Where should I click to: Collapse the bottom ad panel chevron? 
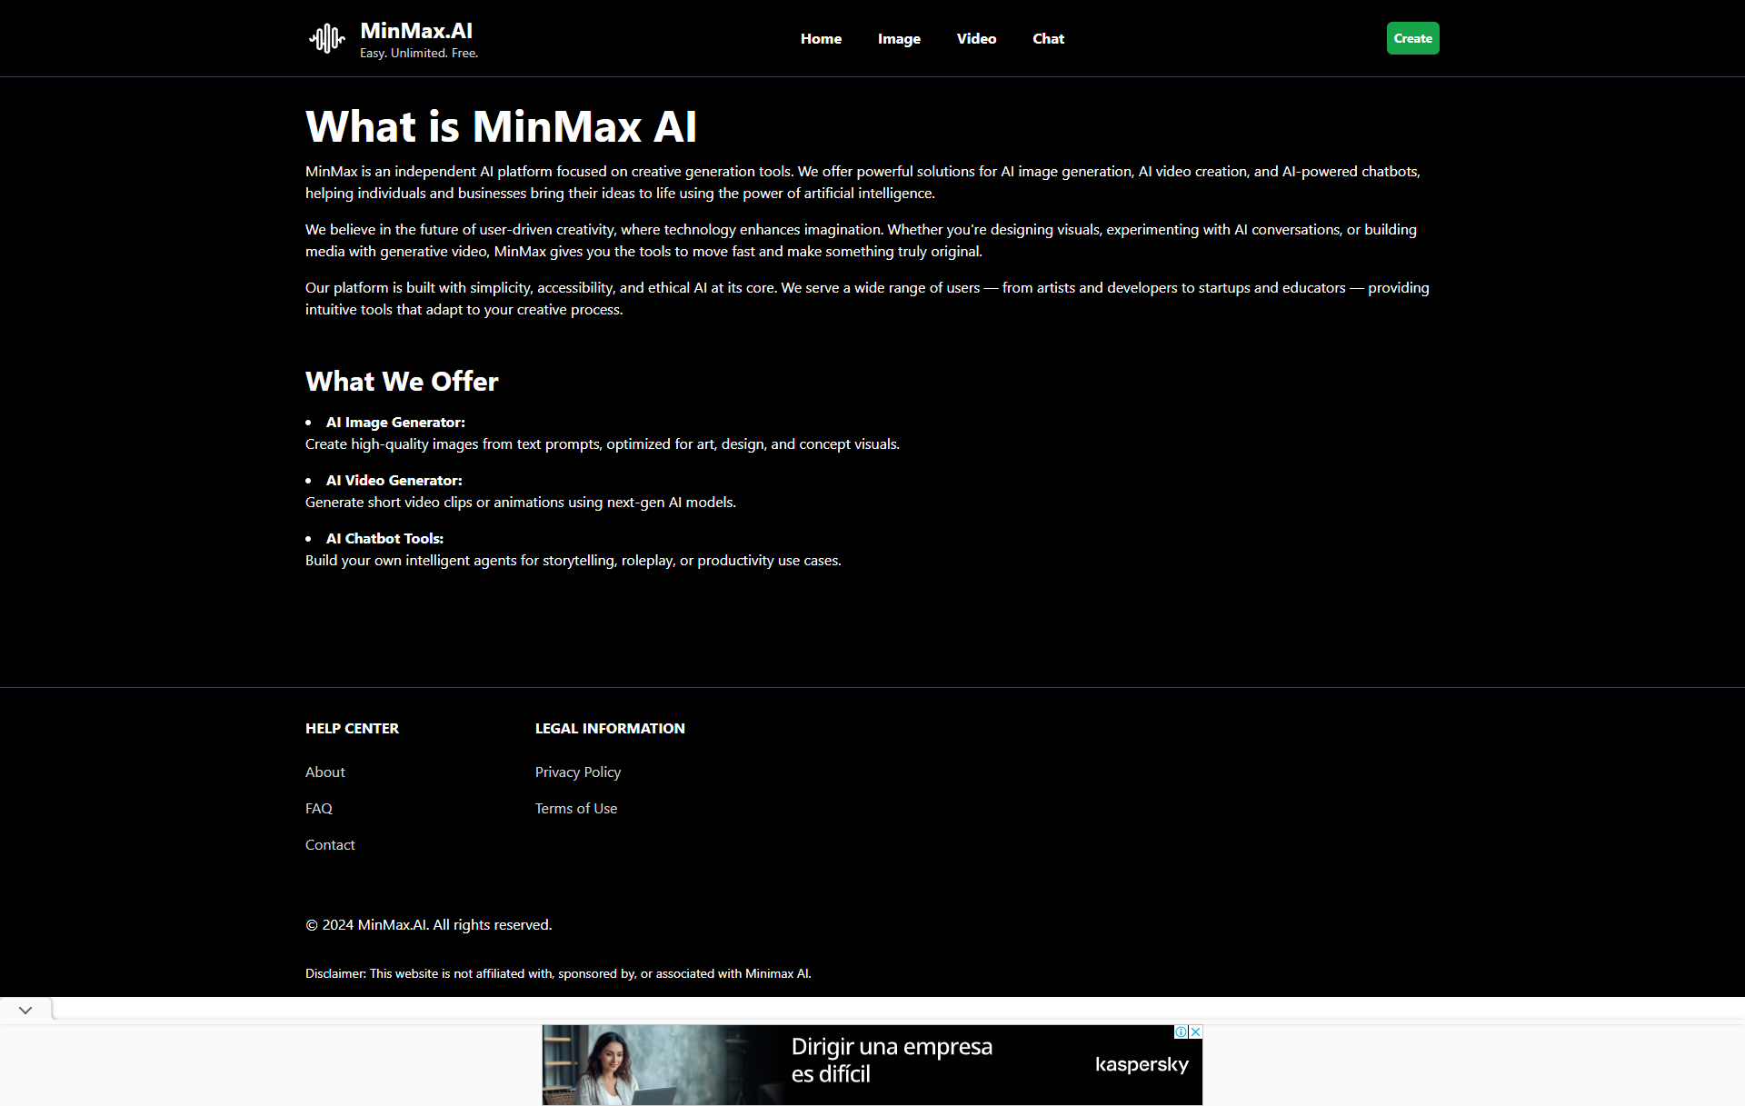click(25, 1010)
